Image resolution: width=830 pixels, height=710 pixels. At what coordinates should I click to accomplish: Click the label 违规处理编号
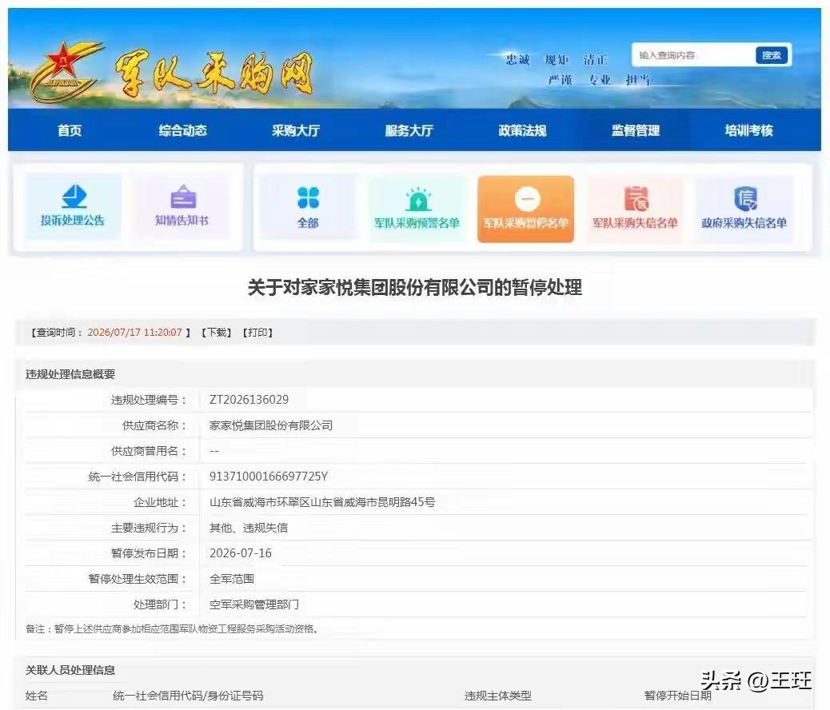(149, 400)
